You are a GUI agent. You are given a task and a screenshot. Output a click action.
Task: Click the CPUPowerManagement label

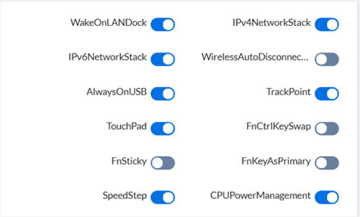pyautogui.click(x=261, y=196)
